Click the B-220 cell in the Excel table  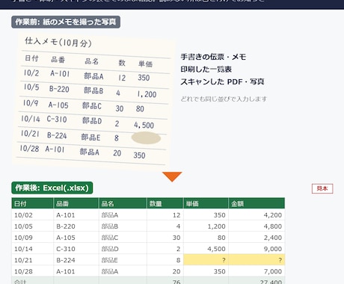[76, 226]
